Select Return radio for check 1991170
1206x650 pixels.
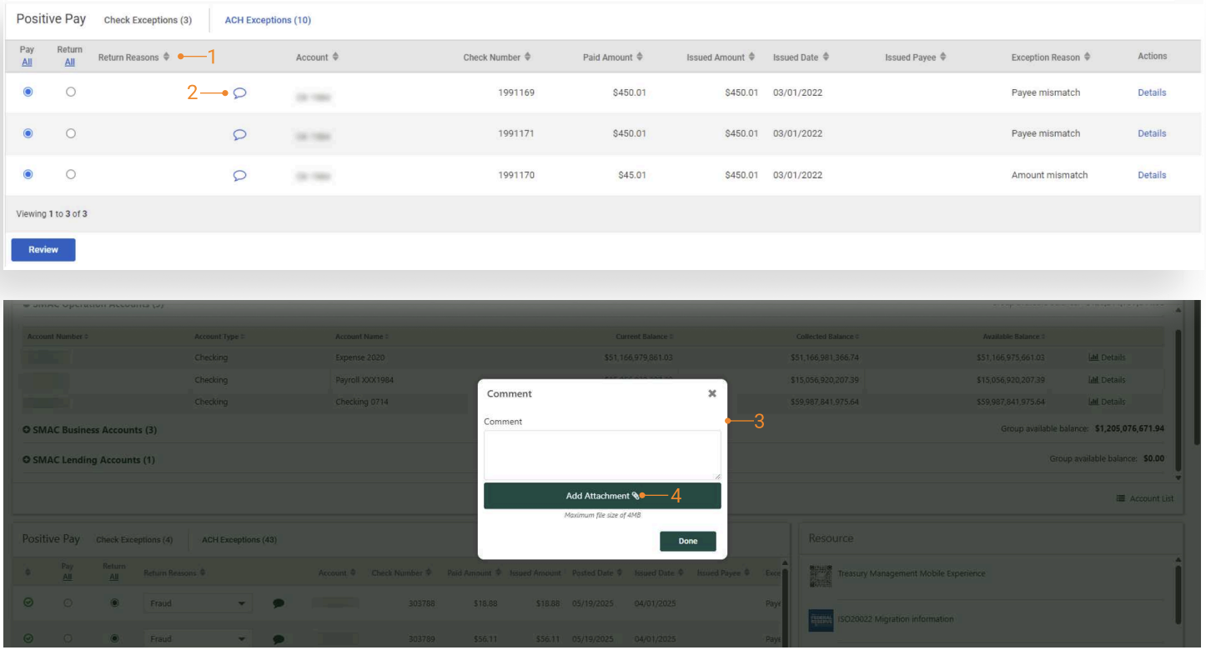[70, 174]
